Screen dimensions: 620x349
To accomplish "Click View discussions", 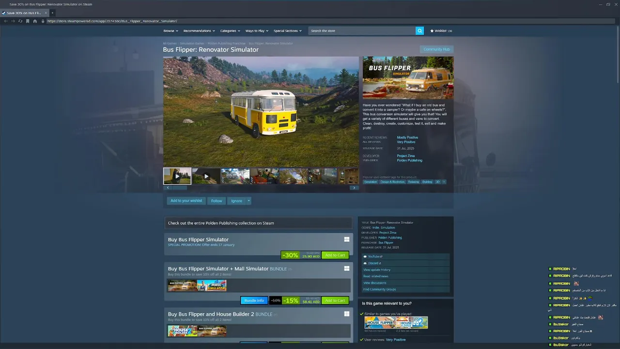I will [x=406, y=283].
